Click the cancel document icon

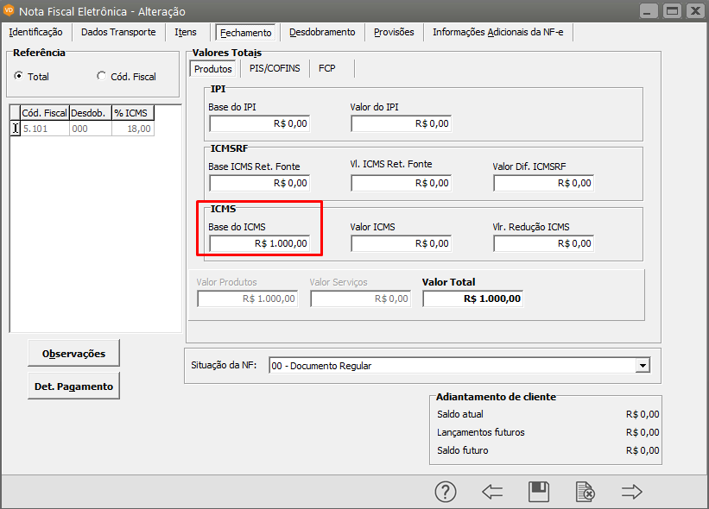coord(586,492)
